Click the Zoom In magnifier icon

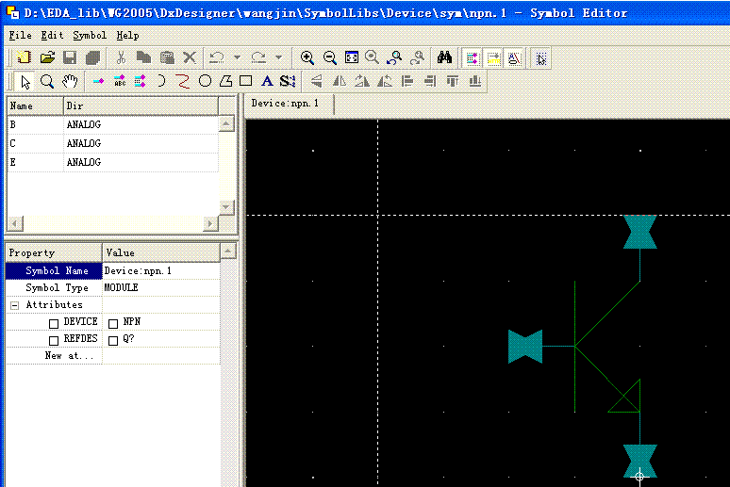coord(307,57)
